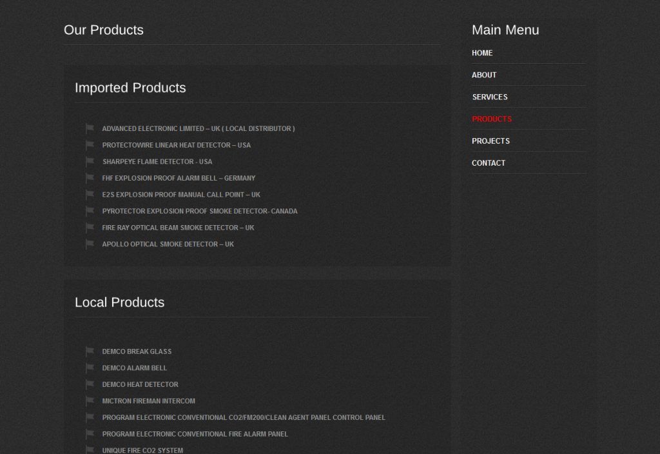
Task: Click Demco Alarm Bell product
Action: [x=134, y=368]
